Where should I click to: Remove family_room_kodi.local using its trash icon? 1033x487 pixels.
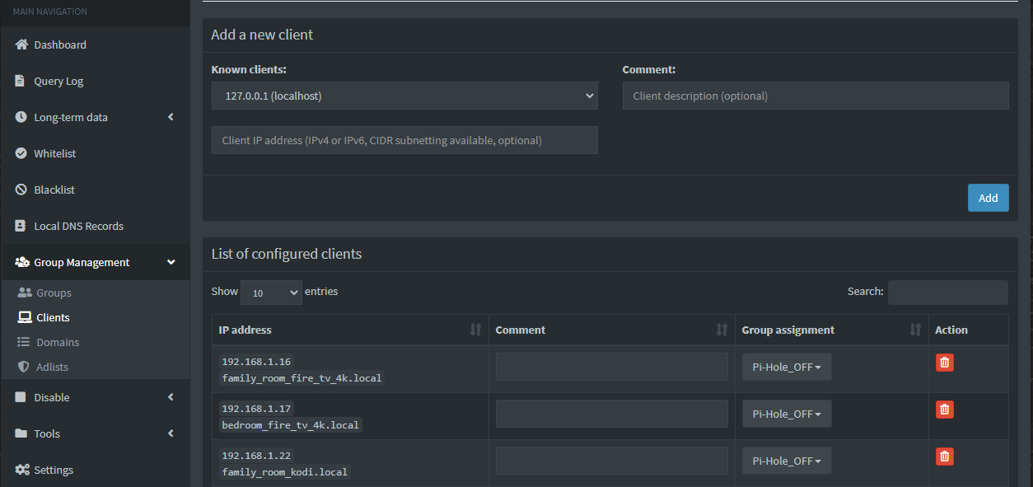(945, 457)
